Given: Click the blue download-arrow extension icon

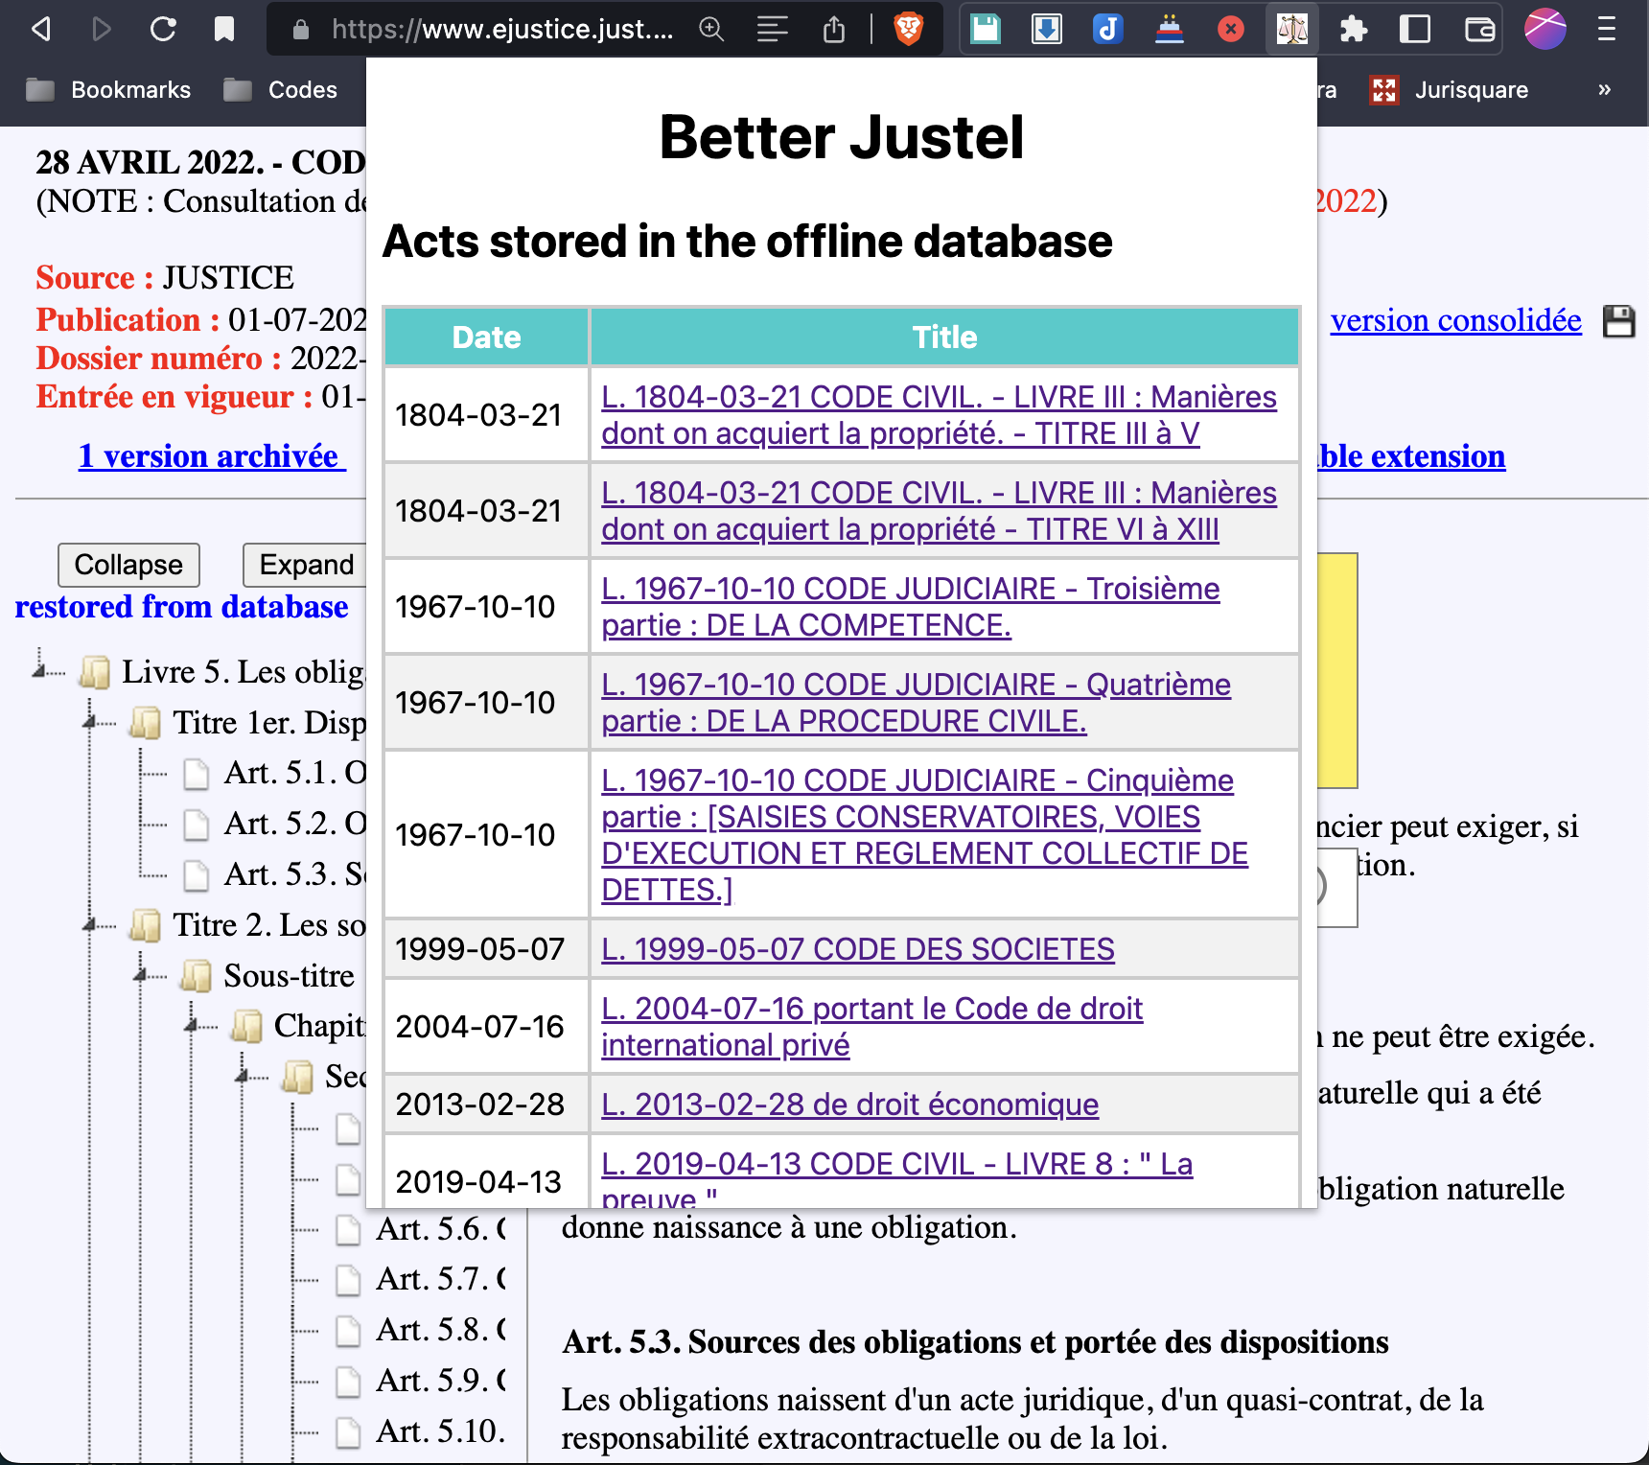Looking at the screenshot, I should click(x=1046, y=30).
